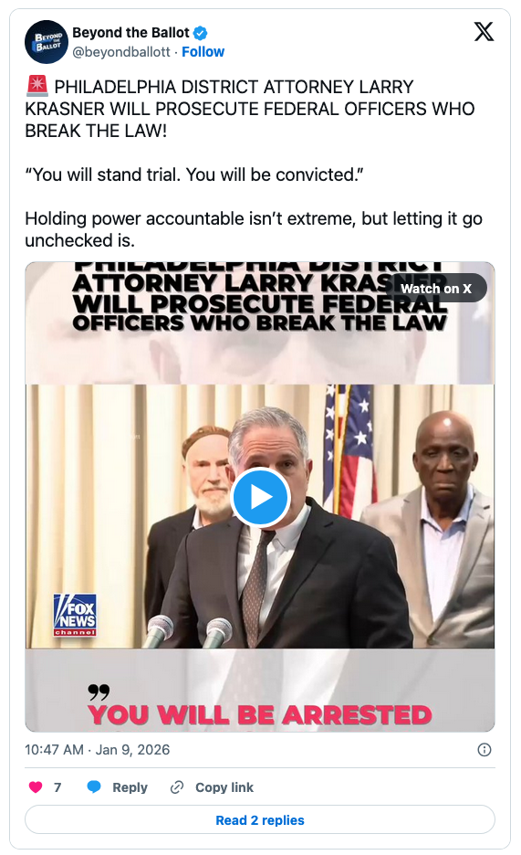Click the red siren emoji

pos(37,86)
